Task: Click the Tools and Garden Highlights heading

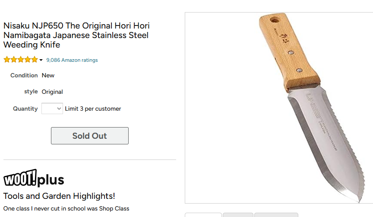Action: pos(59,196)
